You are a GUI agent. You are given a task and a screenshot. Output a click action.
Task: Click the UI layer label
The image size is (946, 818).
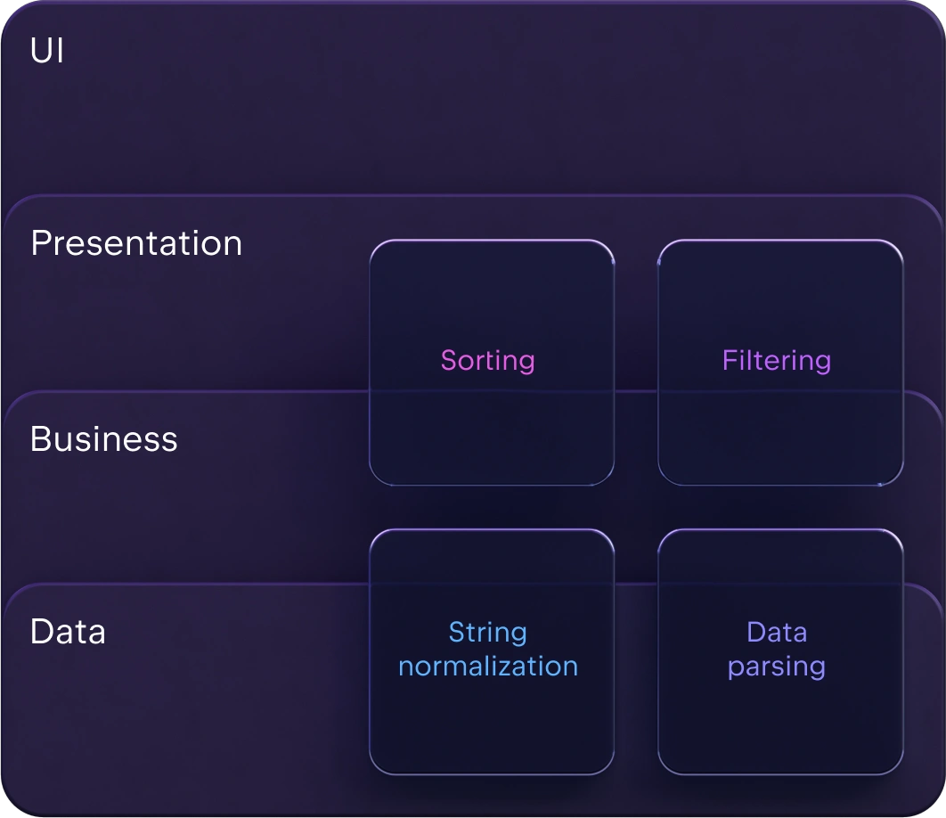coord(47,51)
